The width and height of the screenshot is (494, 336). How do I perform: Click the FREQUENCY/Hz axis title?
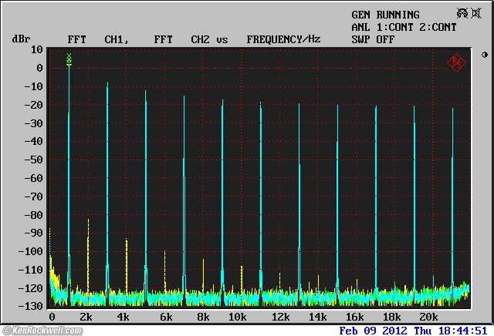tap(283, 39)
